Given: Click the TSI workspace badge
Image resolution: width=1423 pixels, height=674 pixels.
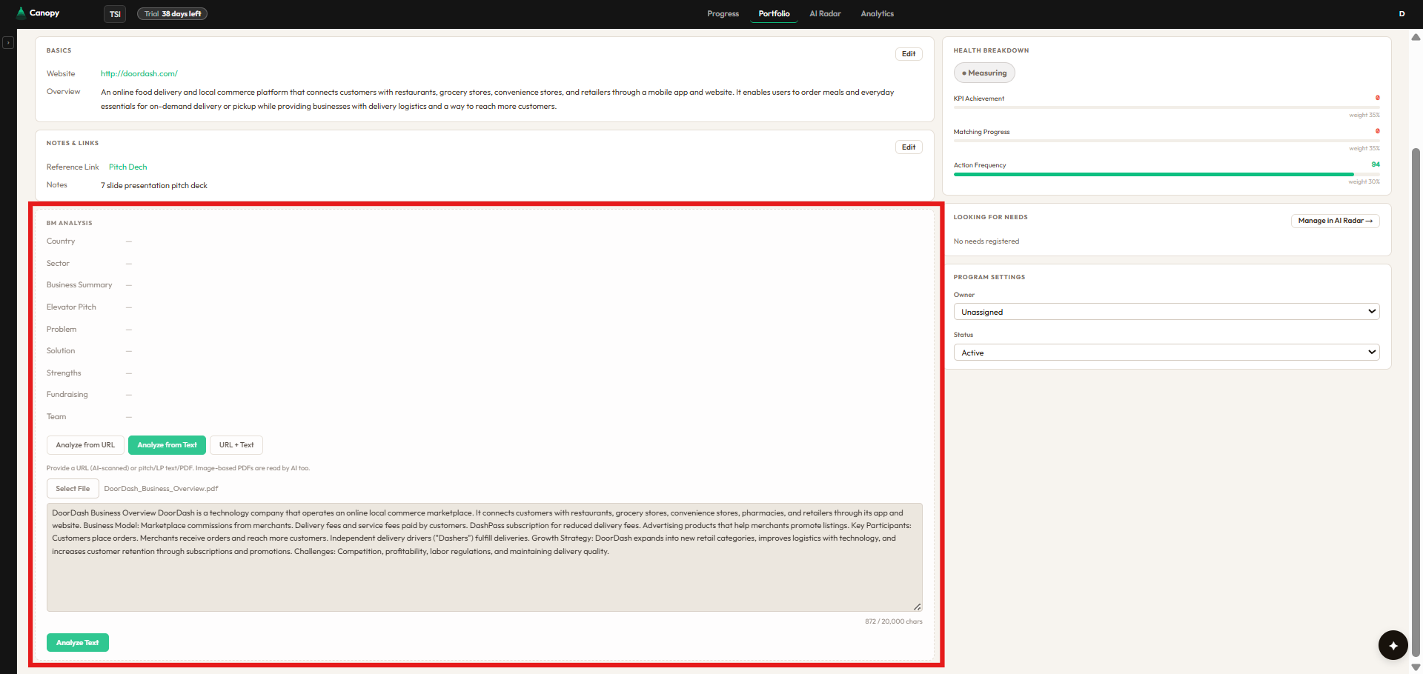Looking at the screenshot, I should (x=115, y=14).
